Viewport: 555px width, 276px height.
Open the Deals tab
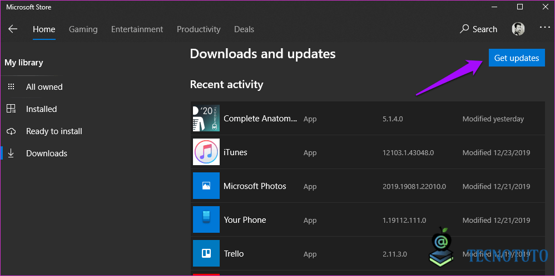pyautogui.click(x=244, y=29)
